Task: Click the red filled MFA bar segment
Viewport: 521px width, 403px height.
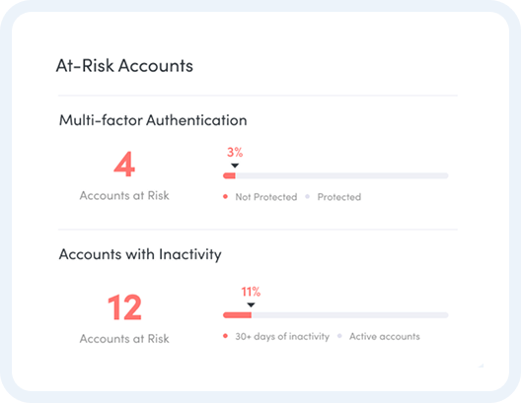Action: [229, 175]
